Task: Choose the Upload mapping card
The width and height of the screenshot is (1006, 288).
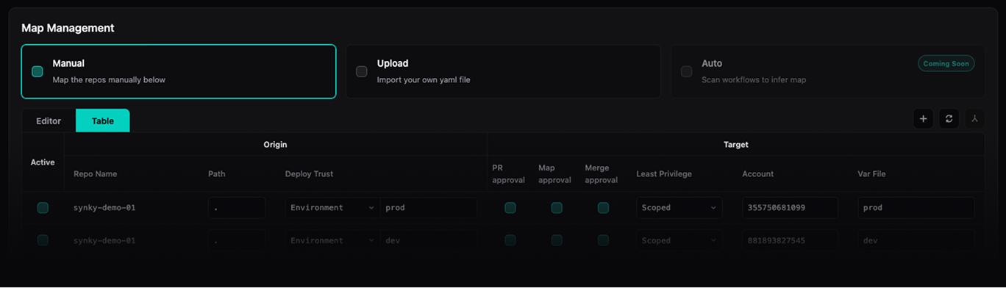Action: click(503, 71)
